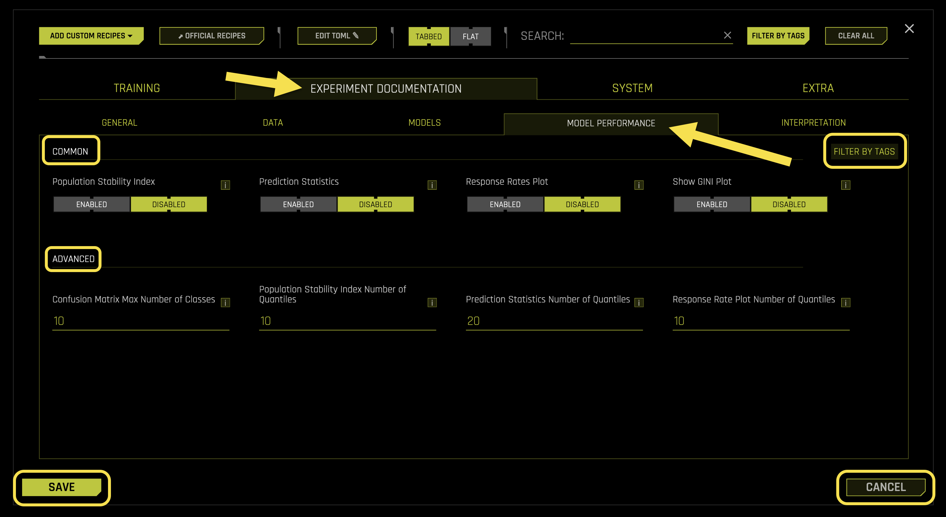The image size is (946, 517).
Task: Click the Show GINI Plot info icon
Action: [x=845, y=185]
